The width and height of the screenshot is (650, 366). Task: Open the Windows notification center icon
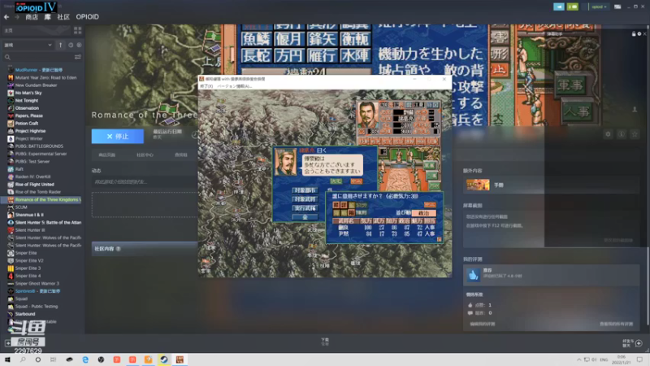click(639, 359)
